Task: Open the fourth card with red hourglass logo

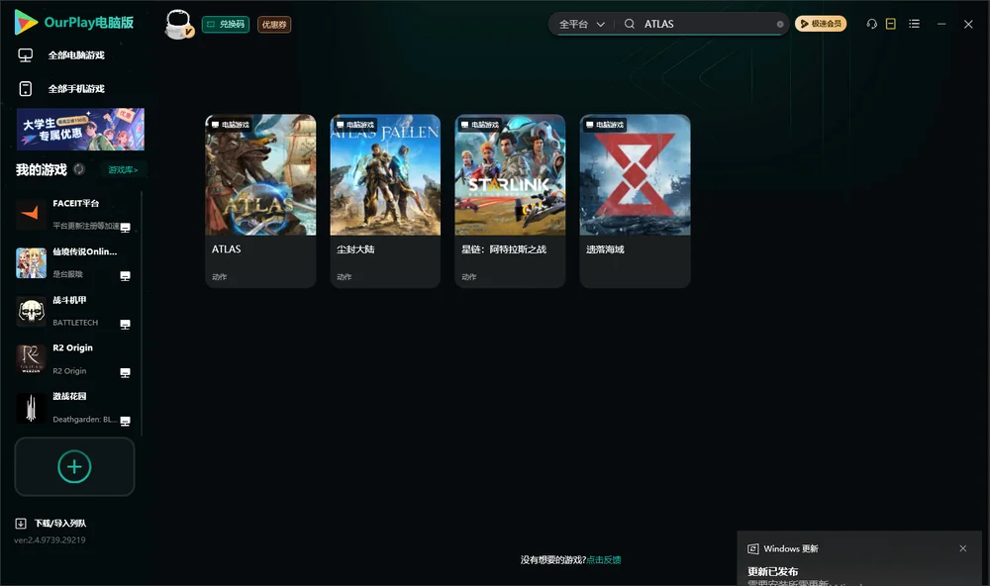Action: click(636, 201)
